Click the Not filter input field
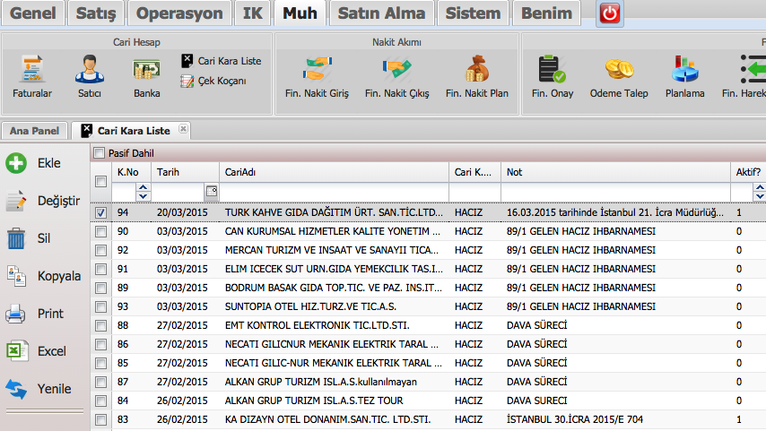The image size is (766, 431). [x=615, y=192]
